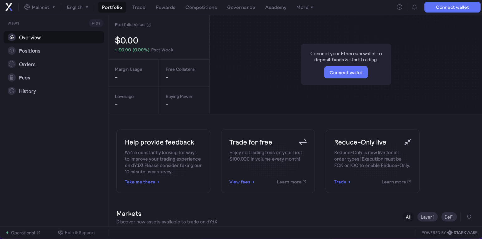Click the Markets search magnifier icon

469,217
